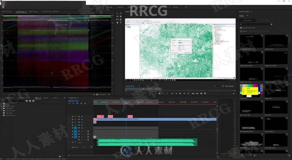This screenshot has width=292, height=160.
Task: Toggle V4 track output eye
Action: (82, 119)
